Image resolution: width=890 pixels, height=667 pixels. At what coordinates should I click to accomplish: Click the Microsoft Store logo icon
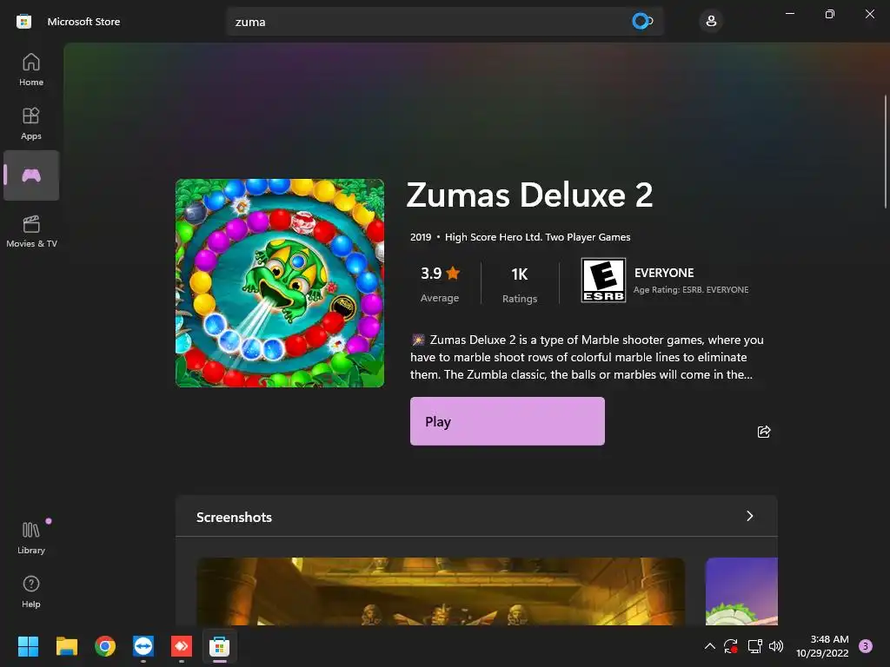tap(23, 22)
